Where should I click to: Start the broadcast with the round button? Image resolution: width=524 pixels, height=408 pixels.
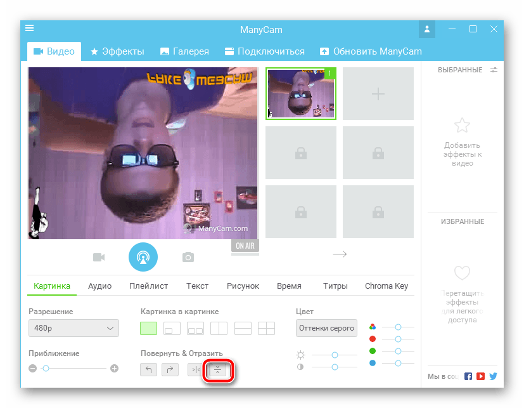click(143, 256)
